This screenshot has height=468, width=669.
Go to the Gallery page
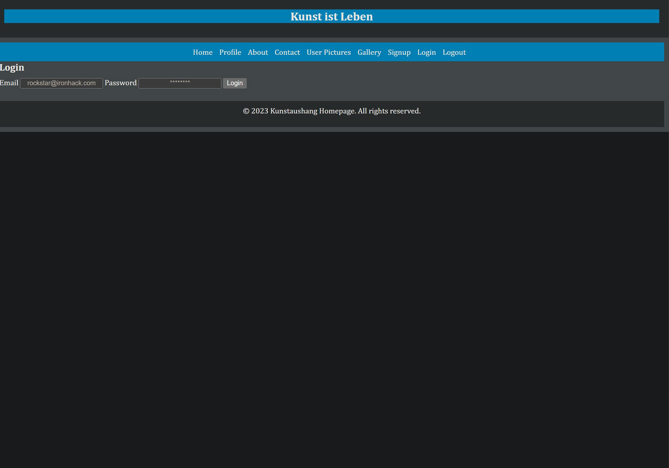(369, 52)
